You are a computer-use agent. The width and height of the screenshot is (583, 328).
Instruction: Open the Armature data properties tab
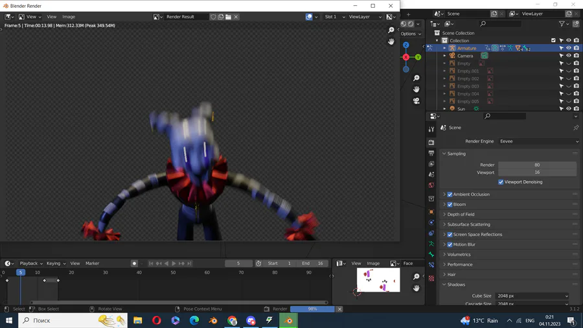click(x=431, y=244)
